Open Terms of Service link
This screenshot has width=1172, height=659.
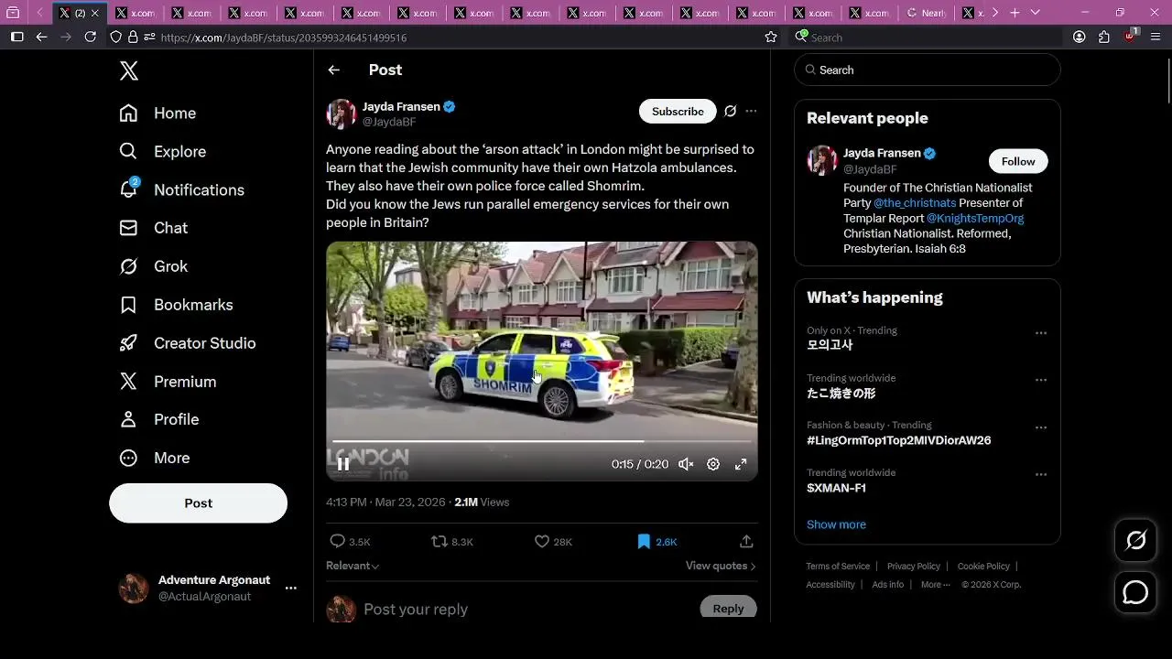click(x=838, y=567)
